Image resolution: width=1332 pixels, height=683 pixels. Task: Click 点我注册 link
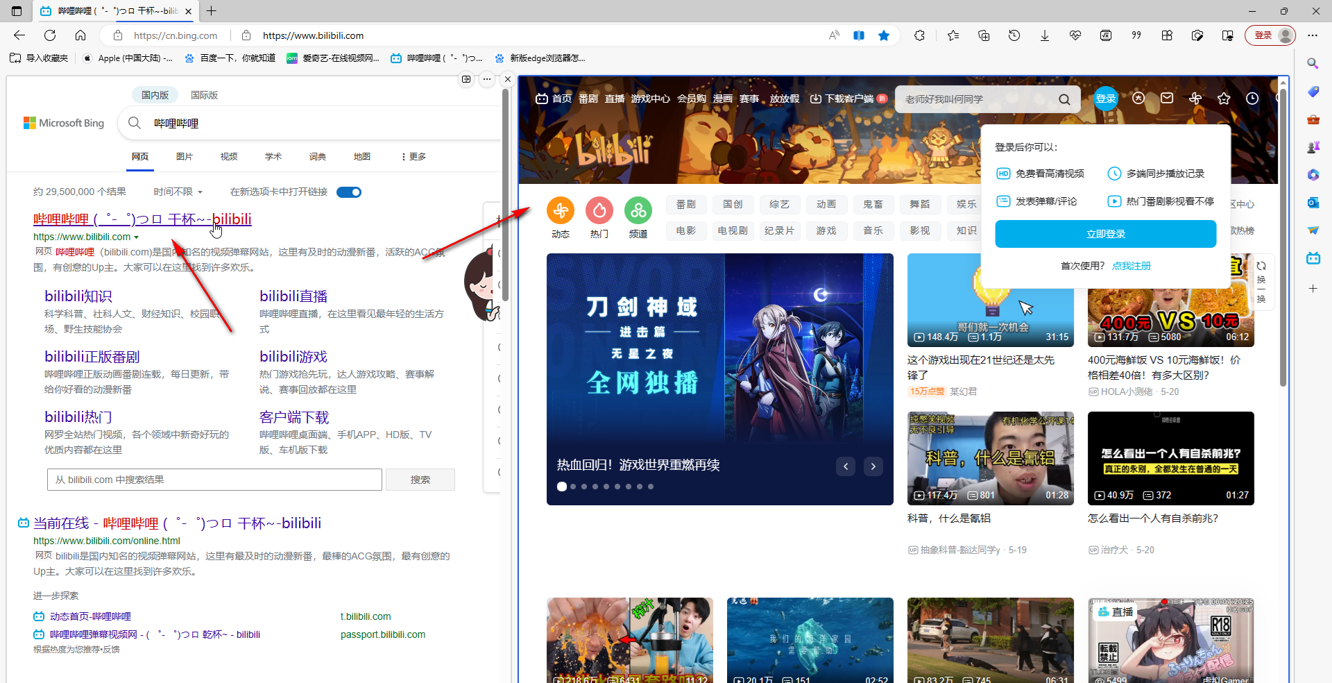pos(1131,266)
